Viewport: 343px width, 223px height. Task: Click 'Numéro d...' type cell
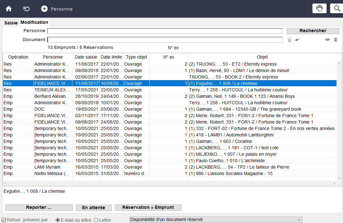pyautogui.click(x=136, y=173)
